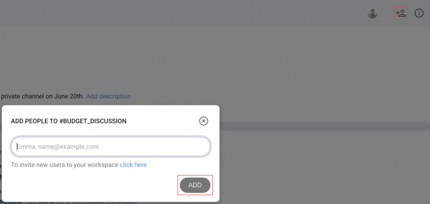Focus the Emma, name@example.com field
The image size is (430, 204).
click(111, 147)
